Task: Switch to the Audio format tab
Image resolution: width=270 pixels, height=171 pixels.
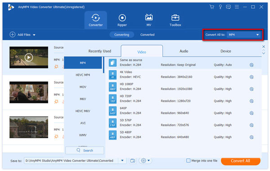Action: click(x=184, y=51)
